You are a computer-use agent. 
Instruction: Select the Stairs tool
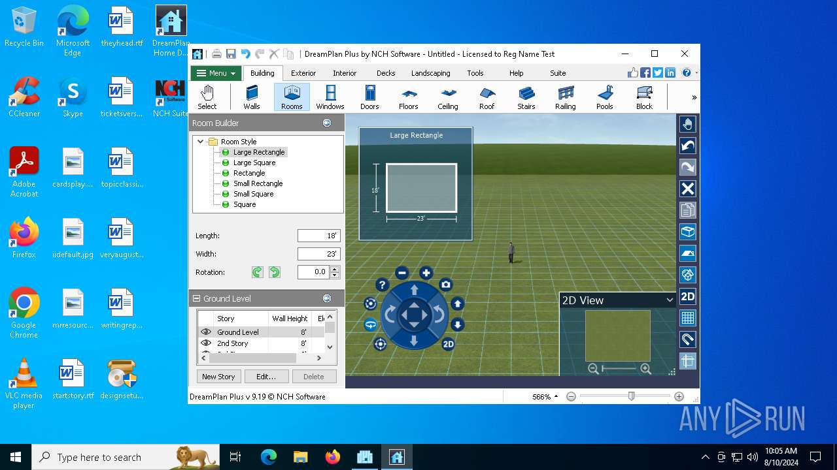click(x=526, y=97)
